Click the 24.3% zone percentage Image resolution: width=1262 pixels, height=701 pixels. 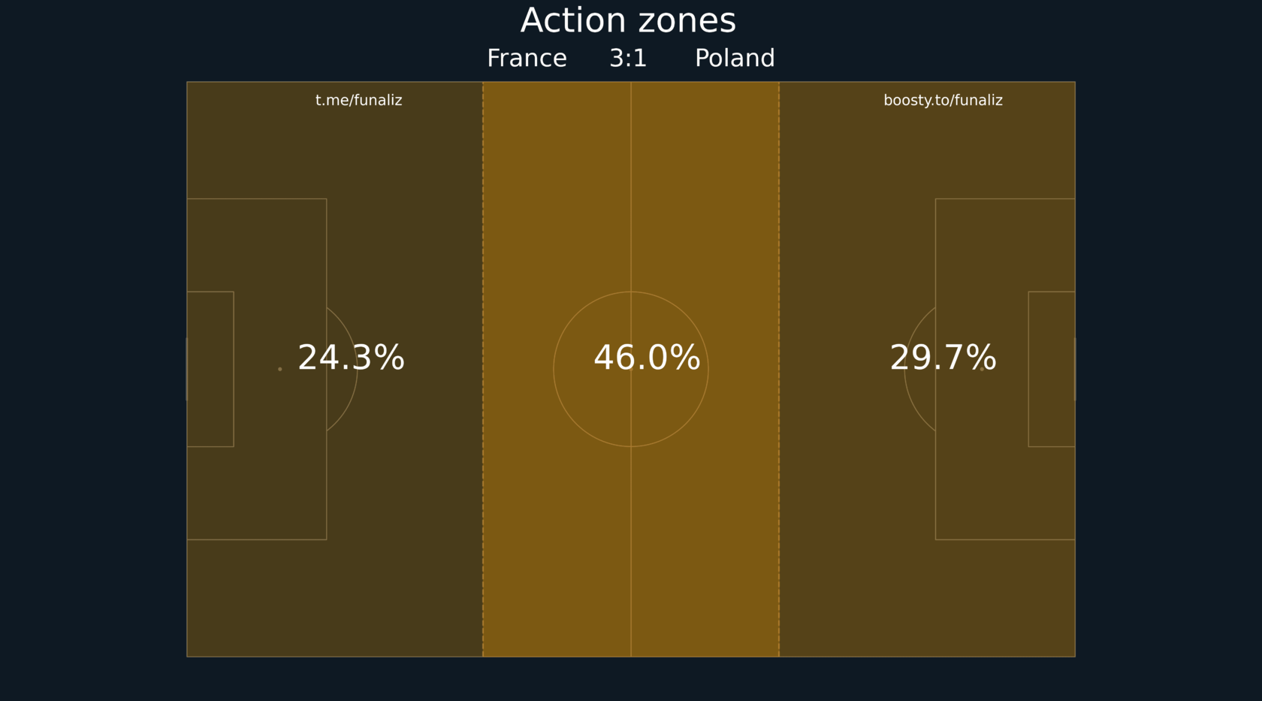coord(351,358)
